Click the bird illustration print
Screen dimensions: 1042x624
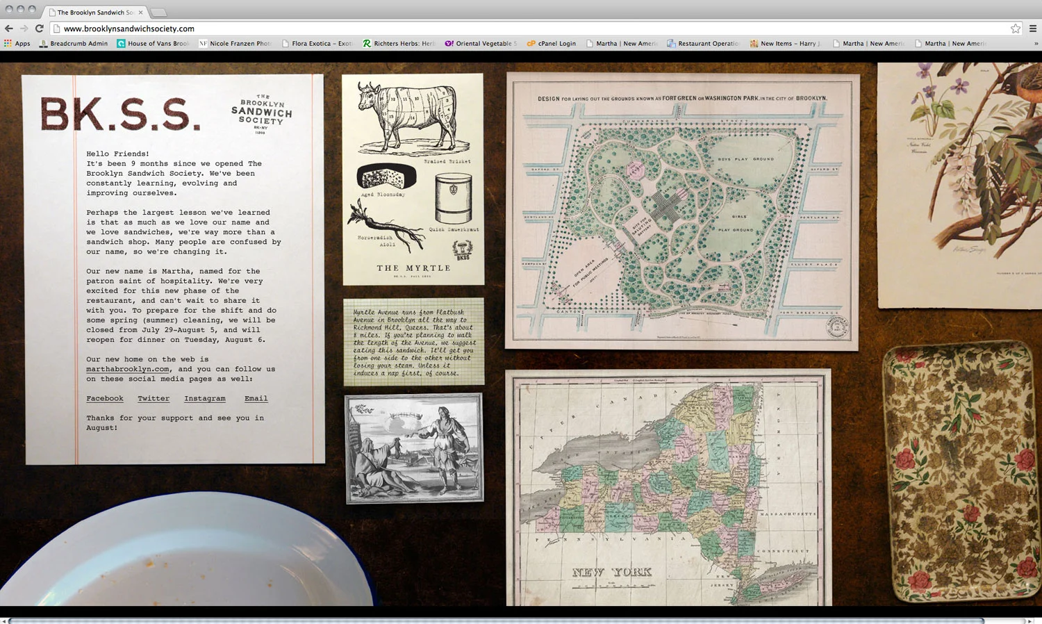[x=959, y=185]
